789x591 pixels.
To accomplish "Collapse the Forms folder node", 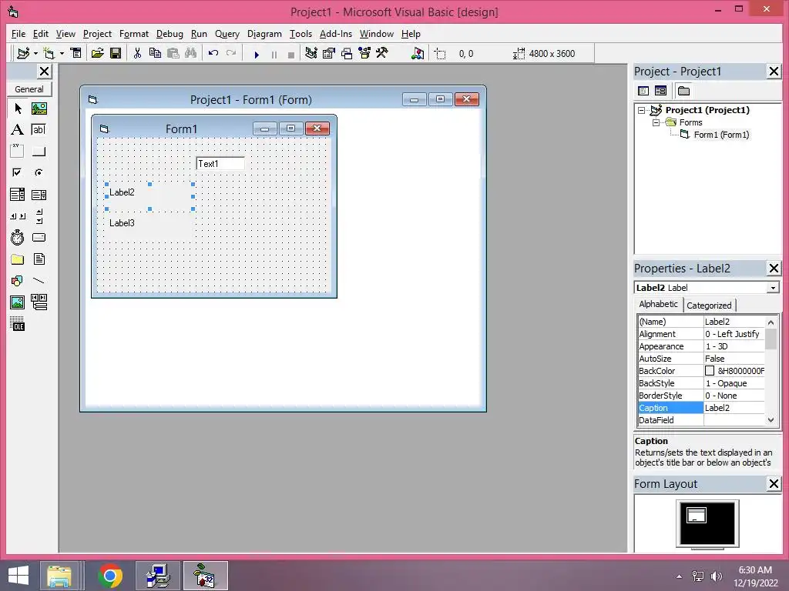I will coord(656,122).
